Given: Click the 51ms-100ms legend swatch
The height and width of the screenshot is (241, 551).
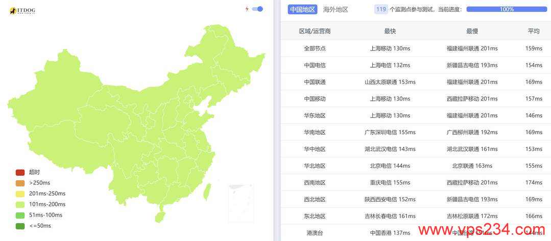Looking at the screenshot, I should click(20, 215).
